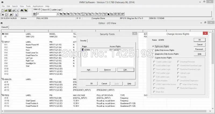
Task: Click the Editor window icon beside Demo tab
Action: pyautogui.click(x=2, y=23)
